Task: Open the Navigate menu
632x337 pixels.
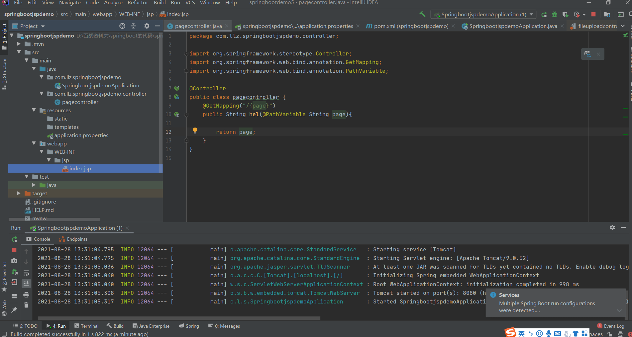Action: (x=70, y=3)
